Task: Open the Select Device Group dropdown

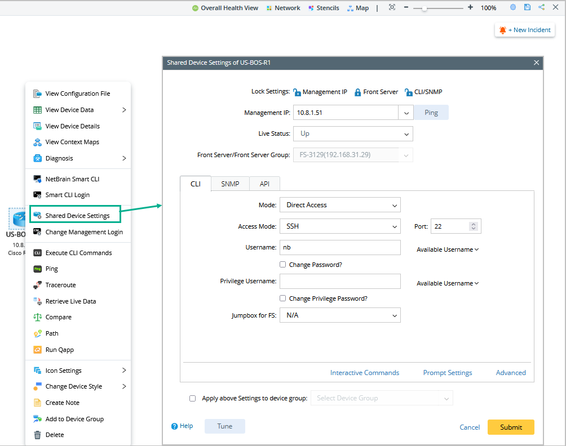Action: coord(382,398)
